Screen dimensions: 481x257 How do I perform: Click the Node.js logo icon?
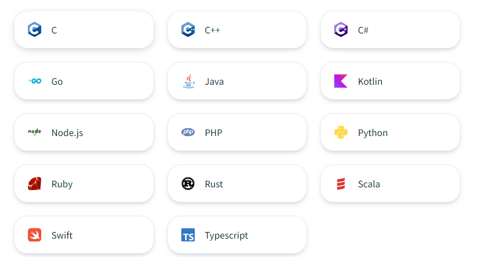35,132
